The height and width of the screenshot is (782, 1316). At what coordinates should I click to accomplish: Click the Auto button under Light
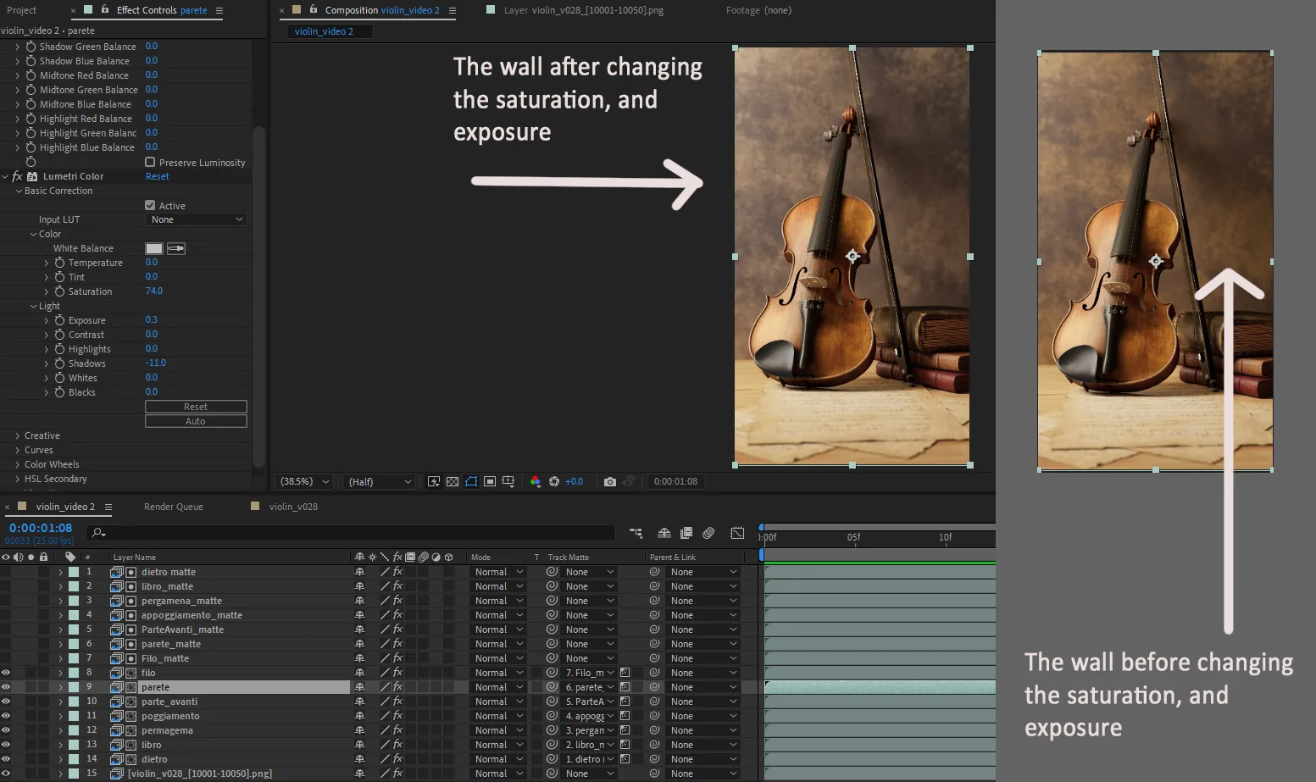pyautogui.click(x=196, y=421)
